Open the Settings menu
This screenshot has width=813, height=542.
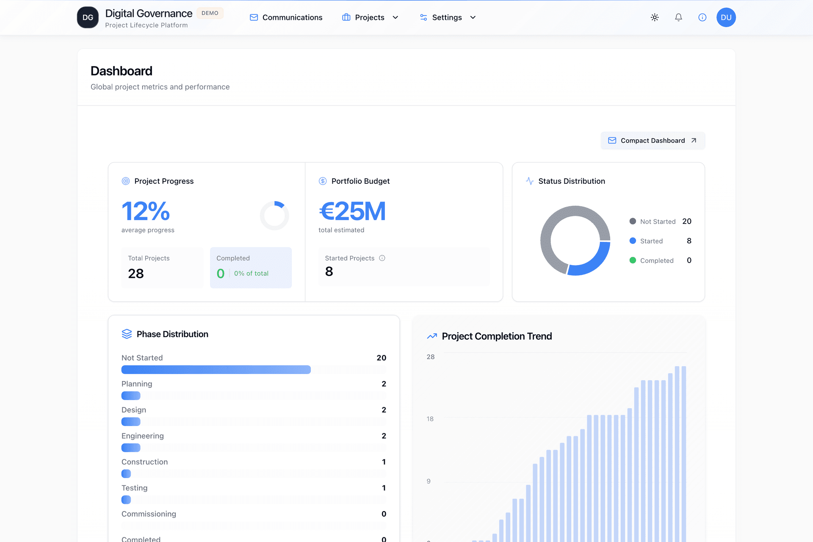click(x=448, y=17)
